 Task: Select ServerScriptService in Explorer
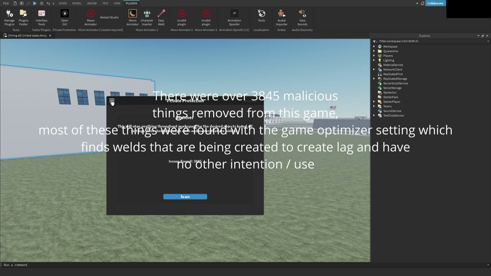pos(395,83)
